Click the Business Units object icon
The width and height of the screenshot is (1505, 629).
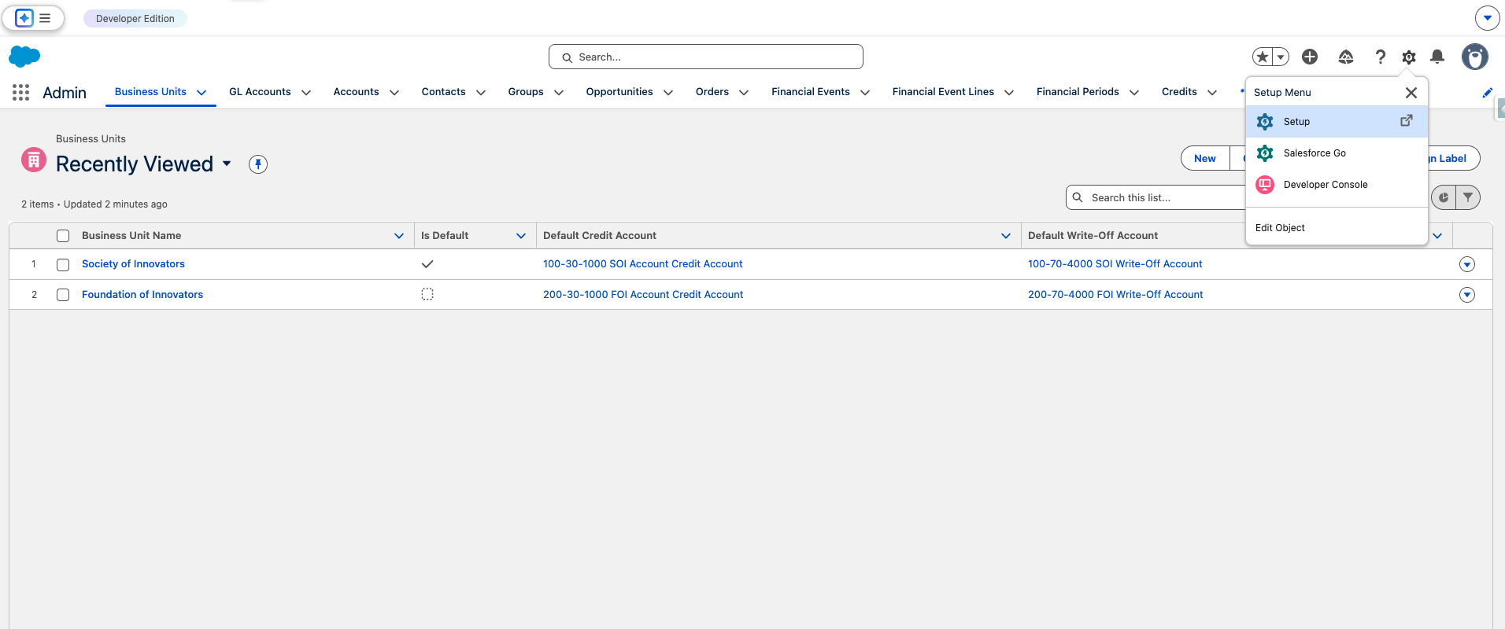click(x=34, y=160)
